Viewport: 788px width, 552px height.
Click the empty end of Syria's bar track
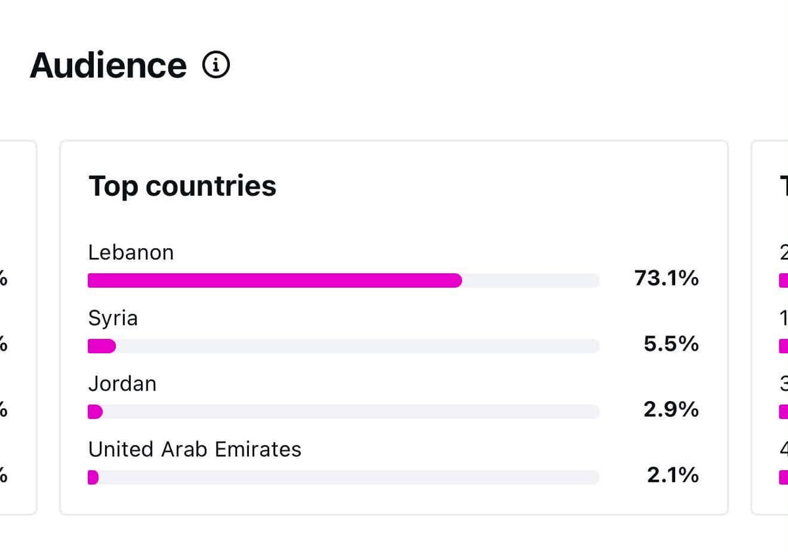pyautogui.click(x=358, y=346)
